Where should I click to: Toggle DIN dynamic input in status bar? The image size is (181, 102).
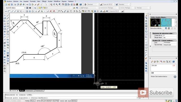(66, 101)
